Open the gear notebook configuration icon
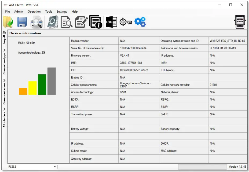Screen dimensions: 249x172 [x=52, y=22]
